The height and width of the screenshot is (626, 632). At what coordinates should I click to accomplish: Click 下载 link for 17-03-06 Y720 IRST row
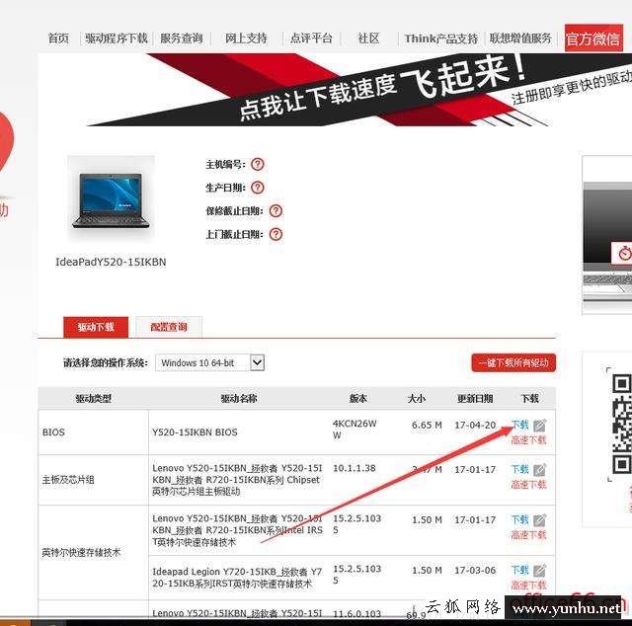point(520,570)
